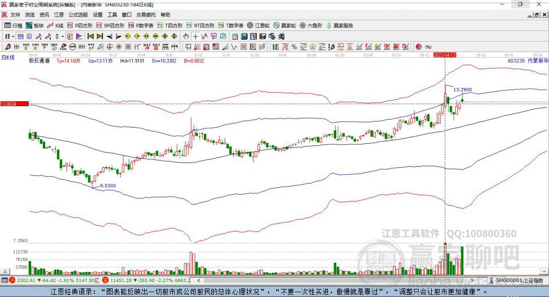Open the 板块 sector view
This screenshot has height=297, width=549.
tap(35, 25)
